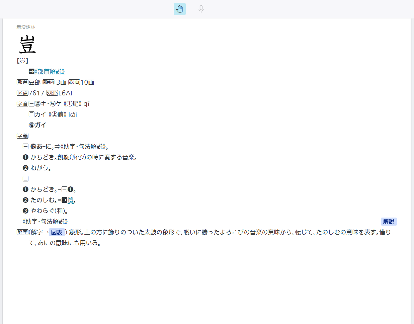Click the arrow icon before 部首解説
Screen dimensions: 414x324
(31, 72)
